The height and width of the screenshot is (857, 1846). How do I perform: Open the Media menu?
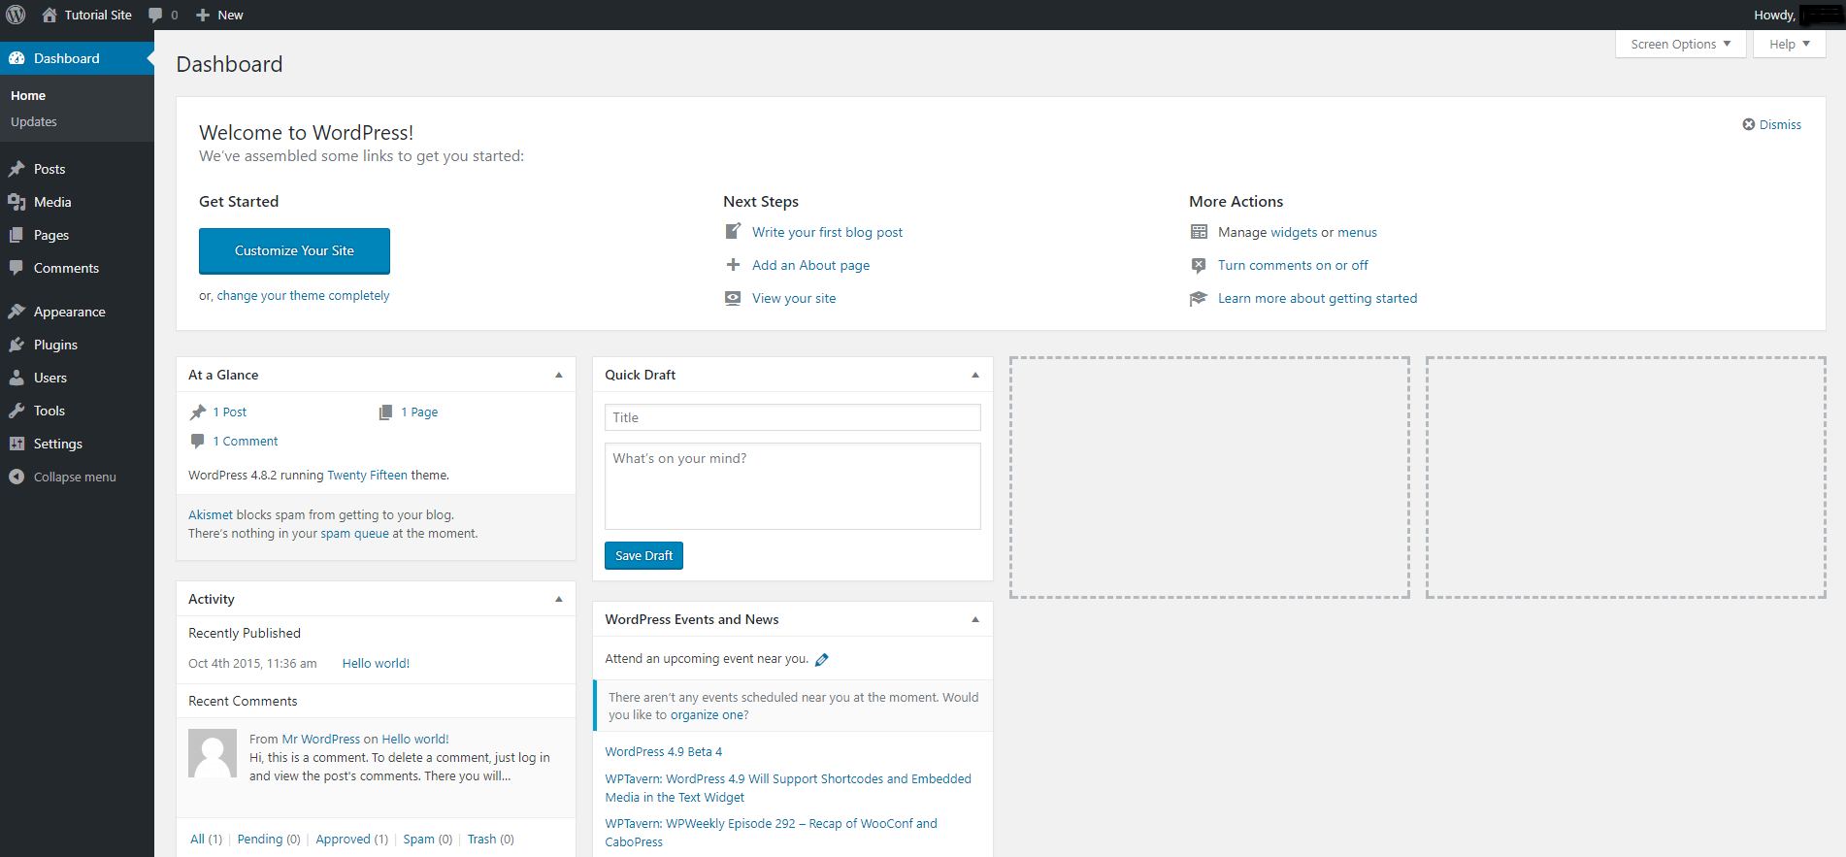(77, 202)
